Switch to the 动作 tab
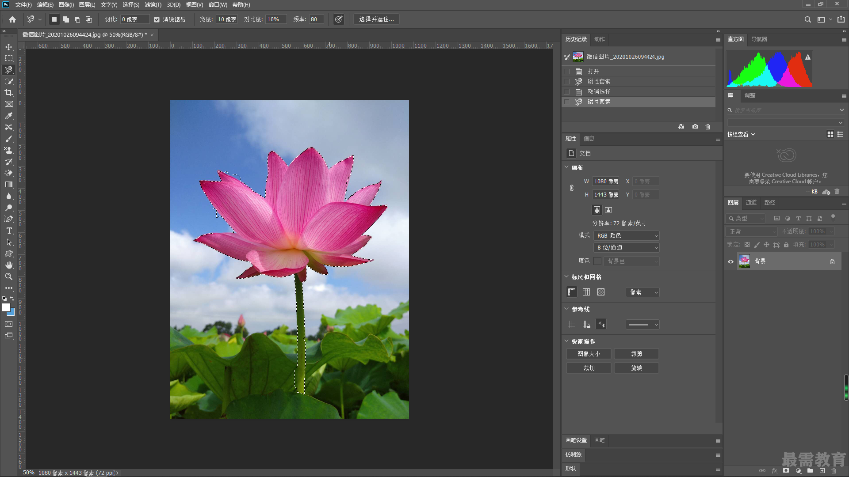Screen dimensions: 849x477 pos(600,39)
